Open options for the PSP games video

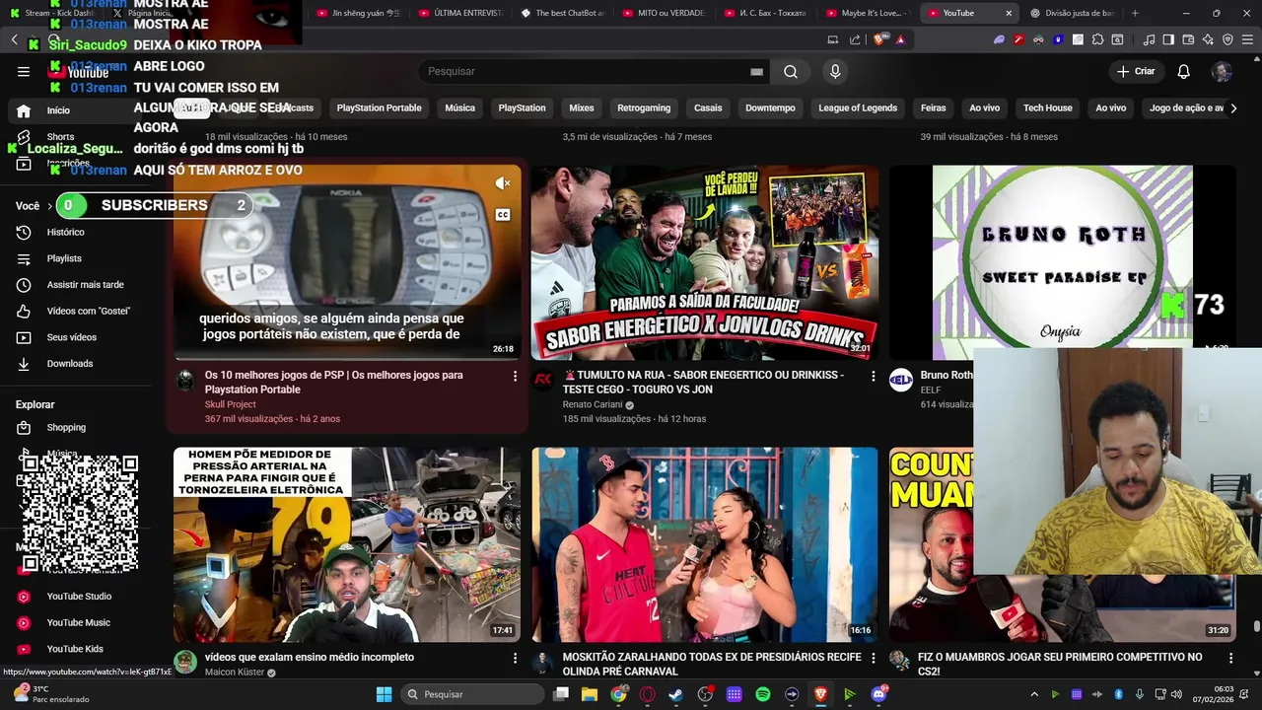[x=515, y=377]
